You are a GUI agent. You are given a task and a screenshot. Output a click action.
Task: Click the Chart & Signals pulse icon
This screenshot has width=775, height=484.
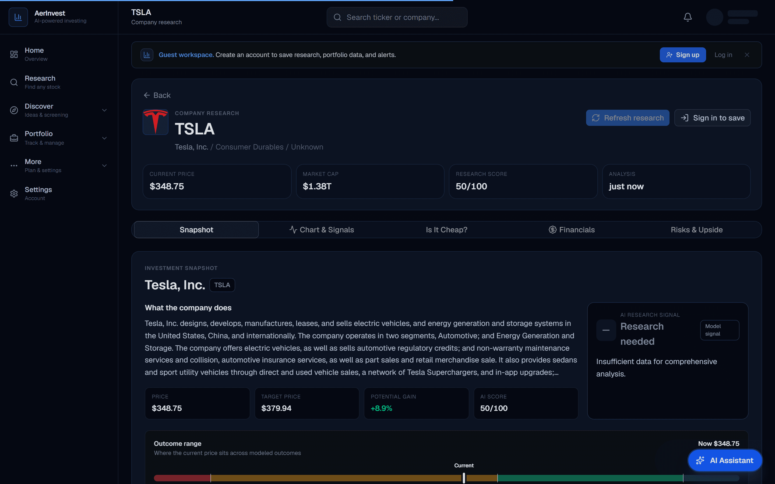293,230
